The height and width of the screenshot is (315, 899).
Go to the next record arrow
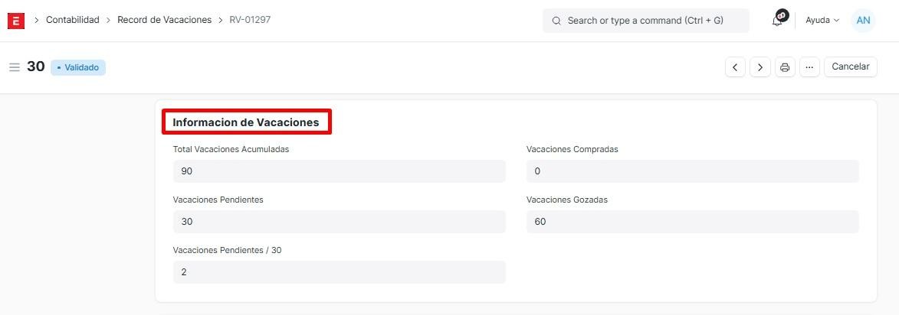pyautogui.click(x=760, y=67)
